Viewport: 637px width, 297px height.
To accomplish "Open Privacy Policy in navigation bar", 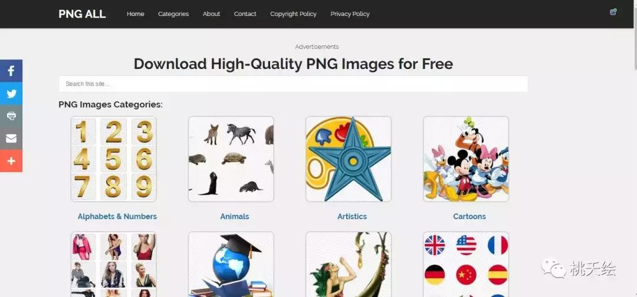I will tap(350, 14).
